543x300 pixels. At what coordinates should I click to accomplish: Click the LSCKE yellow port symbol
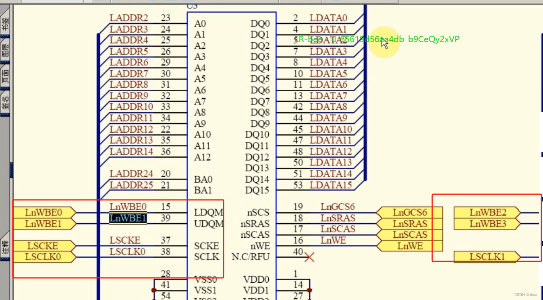44,246
